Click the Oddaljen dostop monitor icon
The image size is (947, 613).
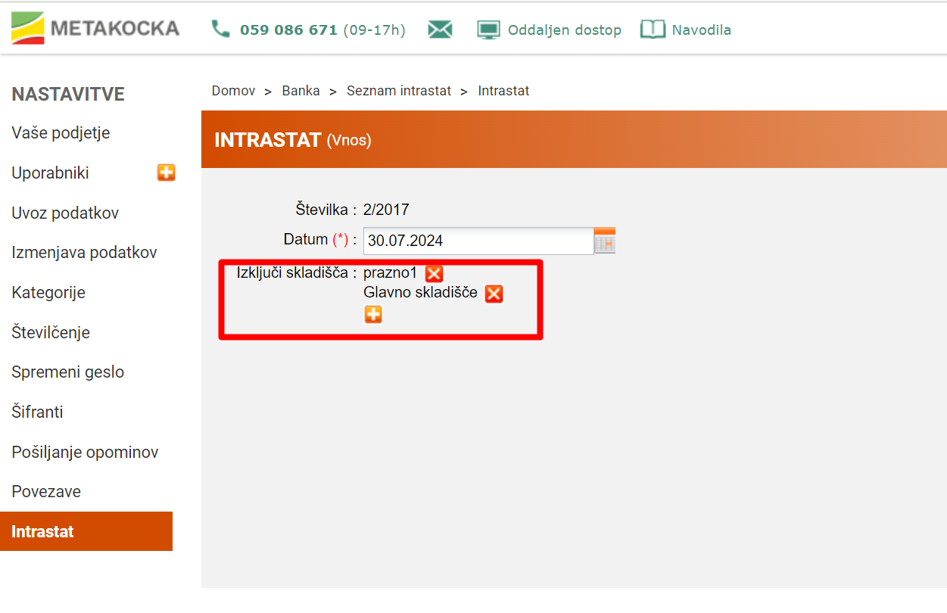489,30
